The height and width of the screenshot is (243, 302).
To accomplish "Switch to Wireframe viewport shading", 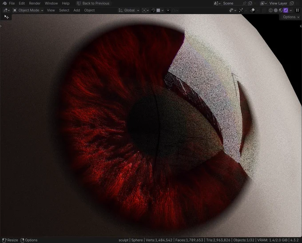I will tap(270, 10).
